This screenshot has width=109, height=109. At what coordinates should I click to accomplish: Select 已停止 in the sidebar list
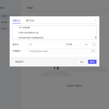(x=4, y=29)
